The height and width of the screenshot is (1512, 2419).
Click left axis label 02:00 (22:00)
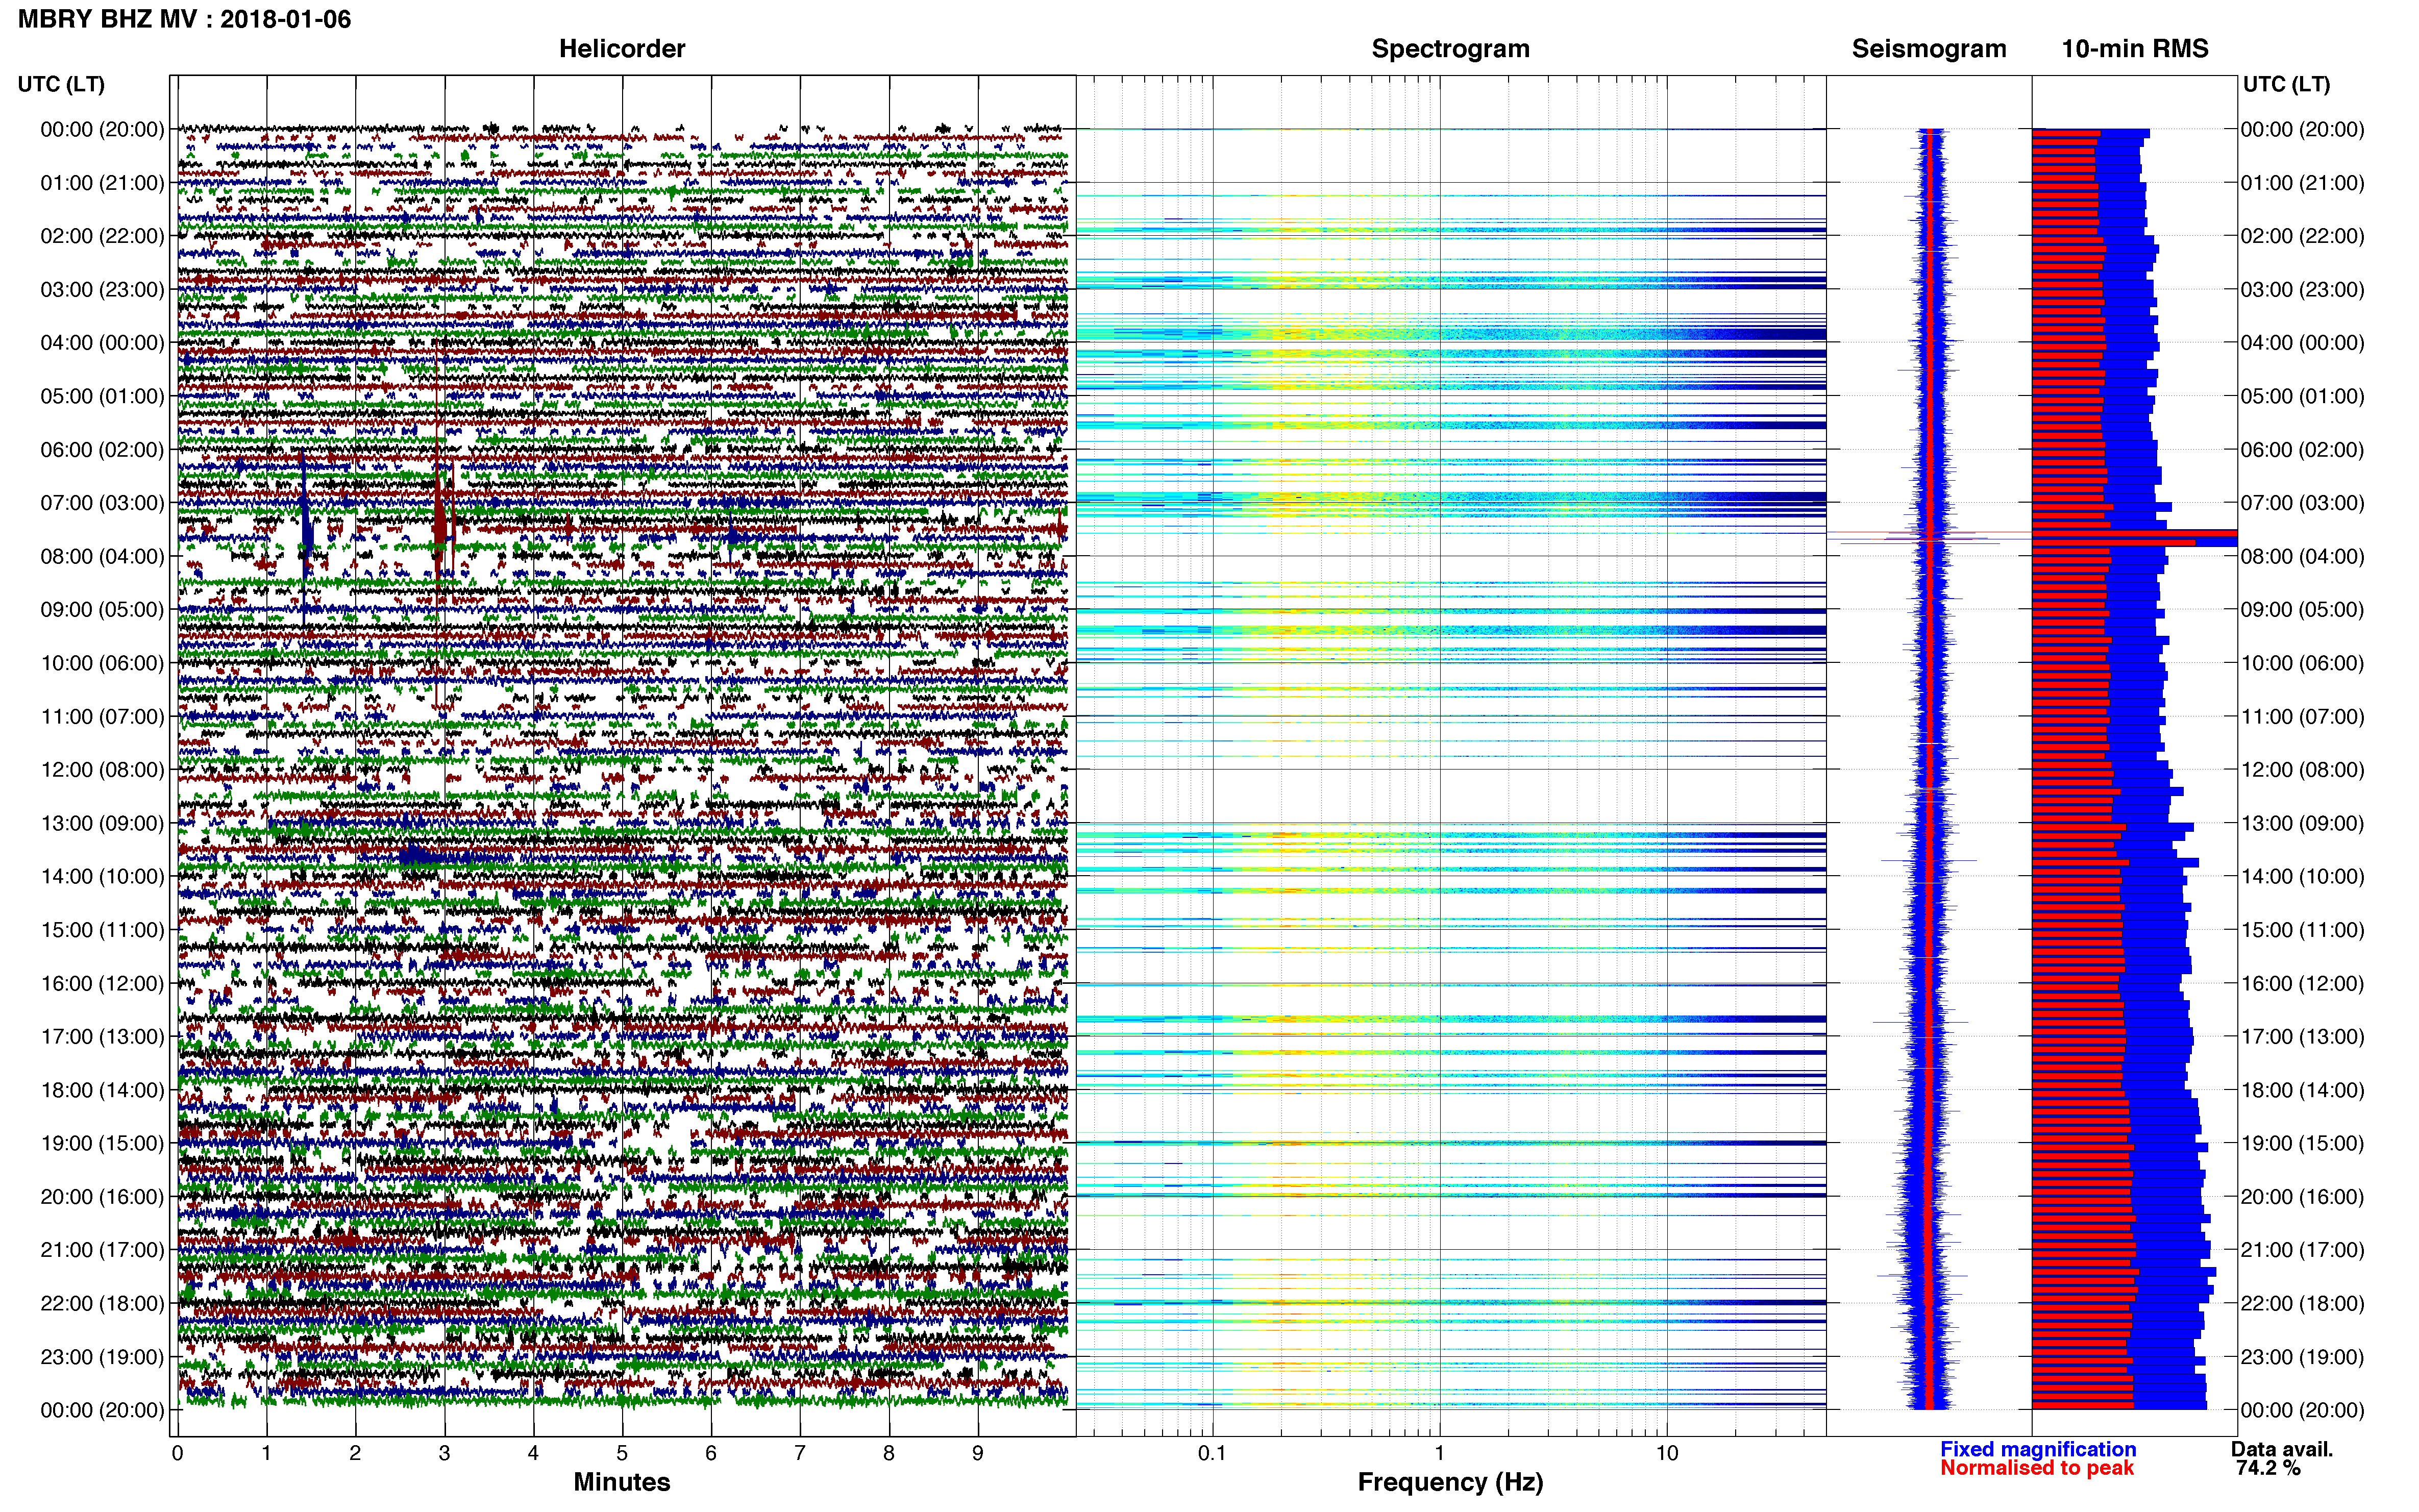[x=102, y=236]
